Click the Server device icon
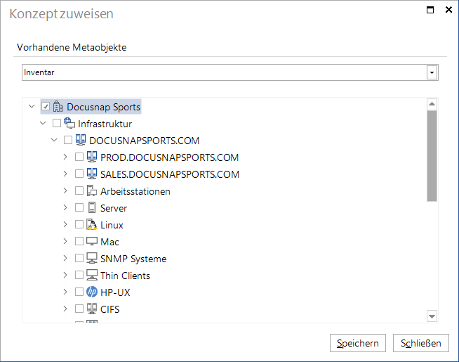 click(x=92, y=207)
